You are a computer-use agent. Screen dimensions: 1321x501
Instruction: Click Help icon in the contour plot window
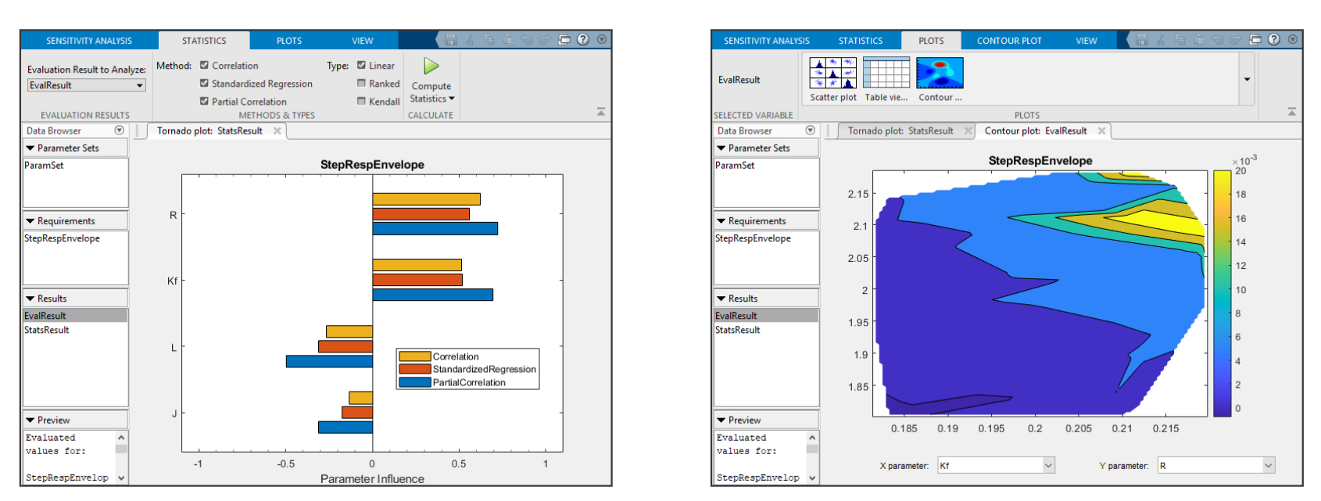[x=1274, y=40]
